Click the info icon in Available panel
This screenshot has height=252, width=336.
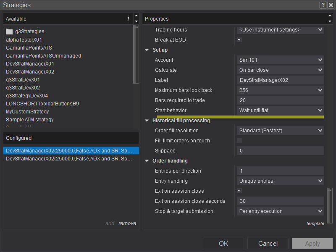click(129, 18)
